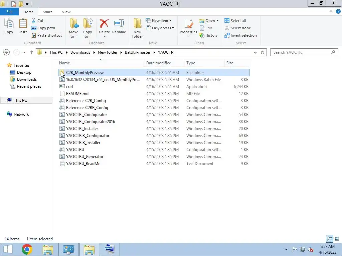The image size is (342, 256).
Task: Switch to Details view in status bar
Action: pos(330,239)
